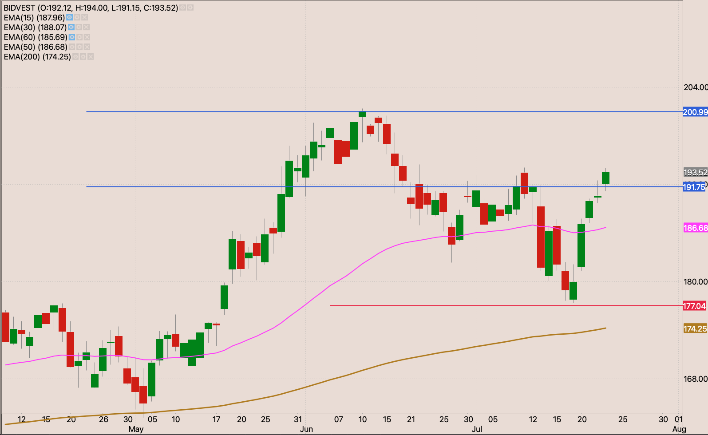Image resolution: width=708 pixels, height=435 pixels.
Task: Open settings gear for EMA(60) indicator
Action: point(79,37)
